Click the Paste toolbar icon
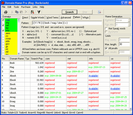The height and width of the screenshot is (115, 133). pos(21,12)
